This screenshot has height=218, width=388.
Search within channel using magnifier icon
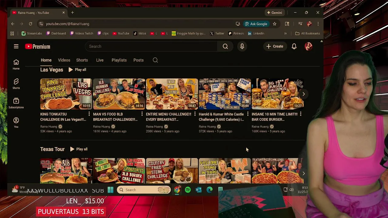pyautogui.click(x=155, y=60)
